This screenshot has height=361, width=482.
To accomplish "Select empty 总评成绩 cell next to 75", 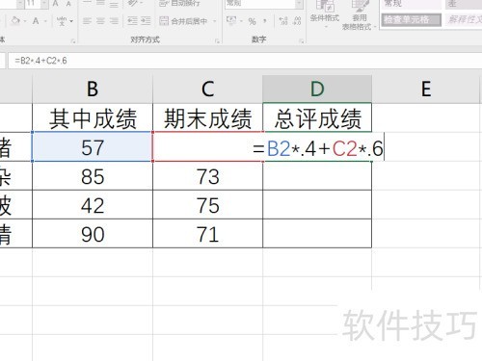I will click(317, 205).
